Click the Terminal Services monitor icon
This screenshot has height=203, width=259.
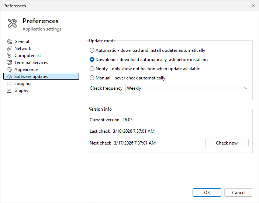(x=10, y=63)
